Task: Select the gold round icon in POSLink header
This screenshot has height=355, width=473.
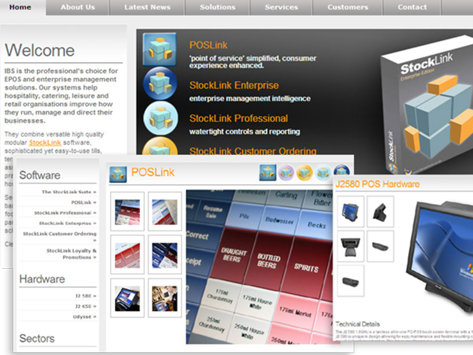Action: point(305,172)
